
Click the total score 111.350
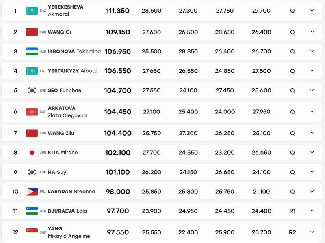coord(118,11)
